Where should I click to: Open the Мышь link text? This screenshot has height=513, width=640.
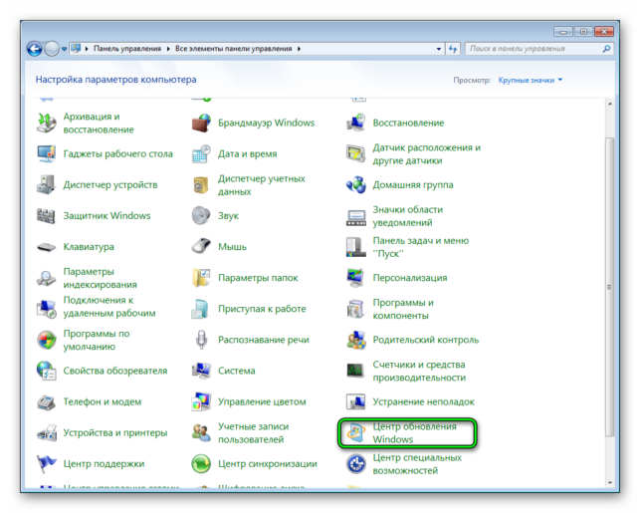[x=232, y=247]
